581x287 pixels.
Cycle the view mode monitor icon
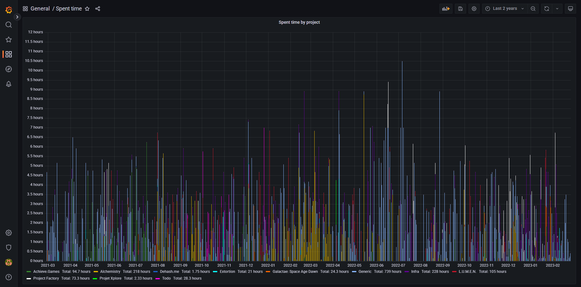point(570,9)
